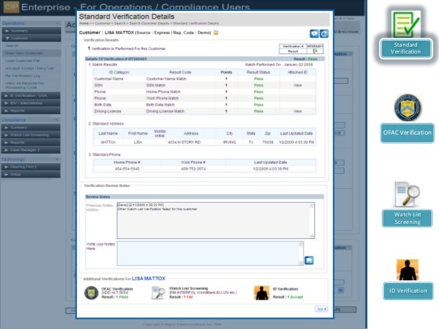Click the Watch List Screening result '1 Fail' text
439x329 pixels.
189,297
